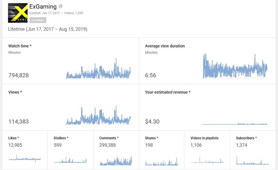
Task: Click the CHANNEL badge label
Action: coord(38,20)
